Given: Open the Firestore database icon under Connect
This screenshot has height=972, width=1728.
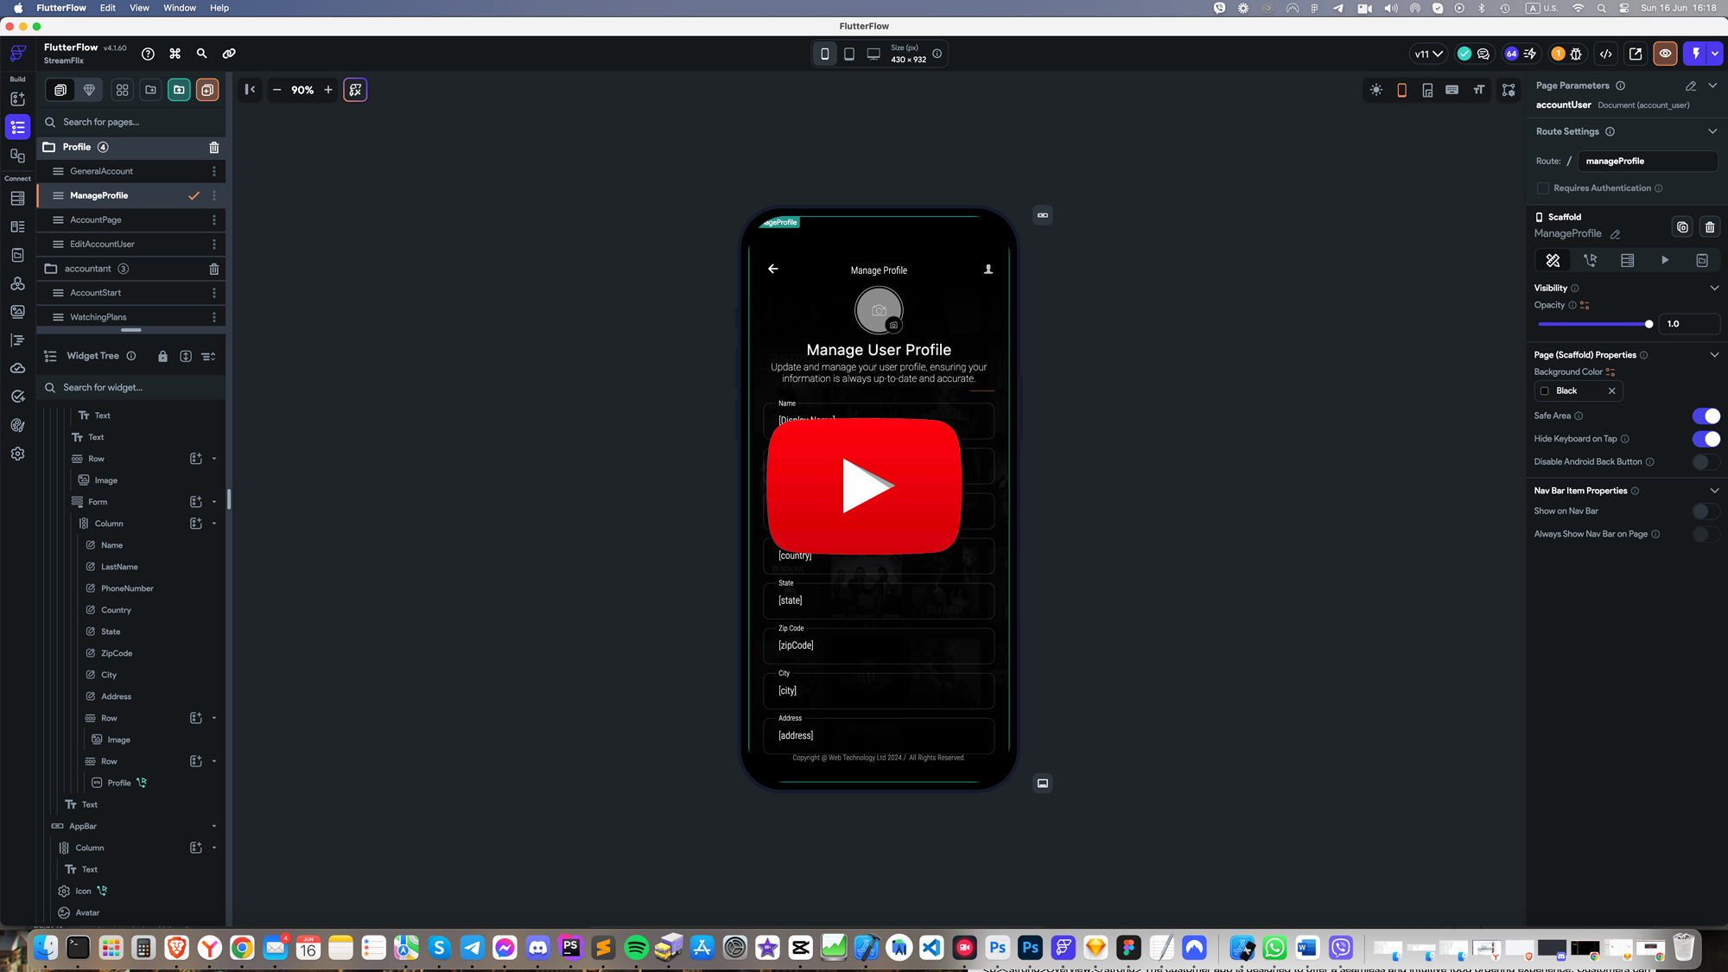Looking at the screenshot, I should tap(17, 199).
